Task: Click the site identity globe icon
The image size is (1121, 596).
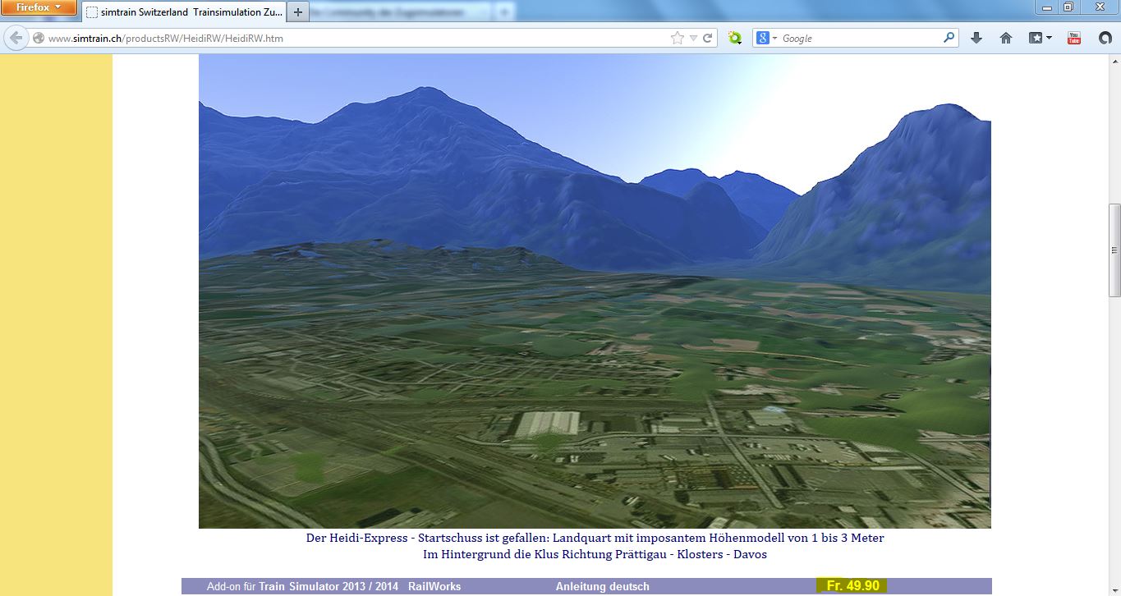Action: [39, 39]
